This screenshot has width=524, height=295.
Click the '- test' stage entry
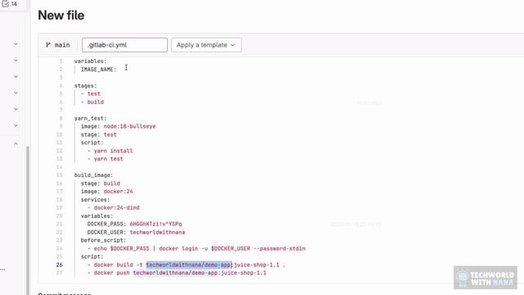pos(91,94)
